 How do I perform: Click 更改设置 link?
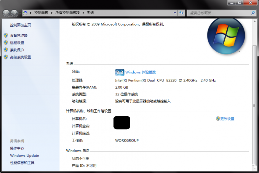[227, 119]
